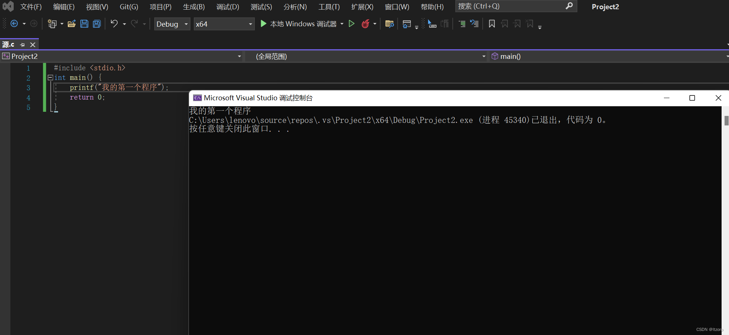The height and width of the screenshot is (335, 729).
Task: Go to next bookmark icon
Action: [x=517, y=24]
